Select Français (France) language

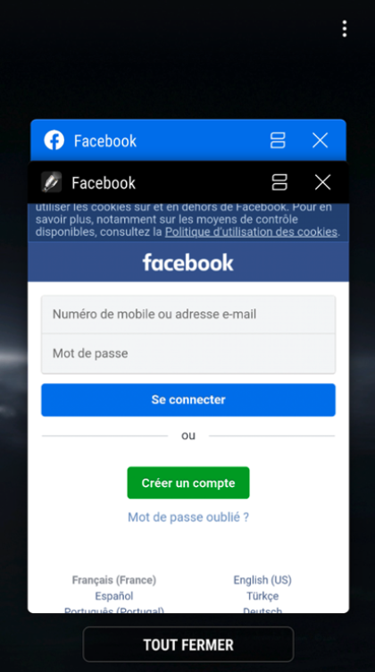pyautogui.click(x=114, y=580)
